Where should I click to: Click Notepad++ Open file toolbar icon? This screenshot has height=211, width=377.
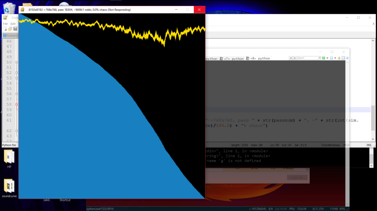(x=10, y=29)
